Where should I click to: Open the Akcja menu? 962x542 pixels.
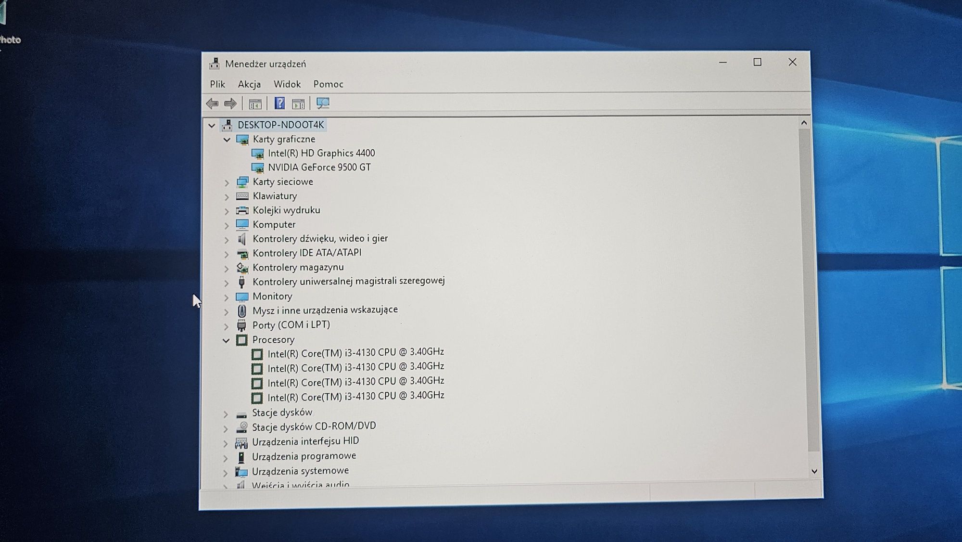[x=249, y=84]
